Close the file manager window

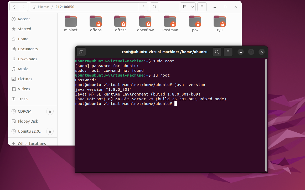[236, 7]
